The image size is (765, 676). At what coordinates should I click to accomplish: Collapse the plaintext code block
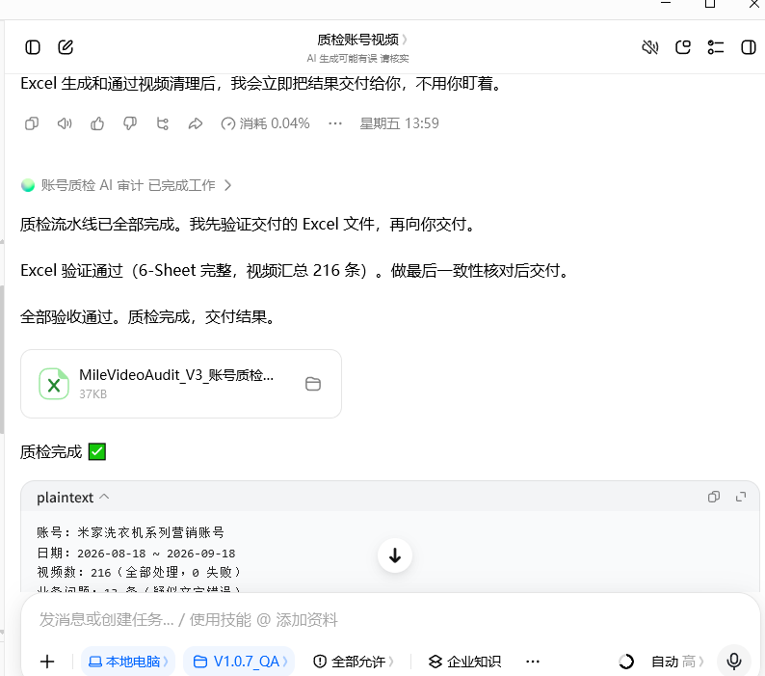72,498
